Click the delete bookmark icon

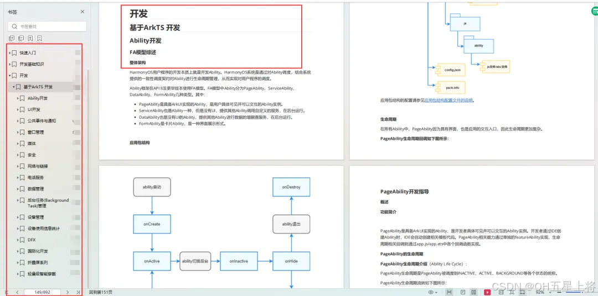40,38
